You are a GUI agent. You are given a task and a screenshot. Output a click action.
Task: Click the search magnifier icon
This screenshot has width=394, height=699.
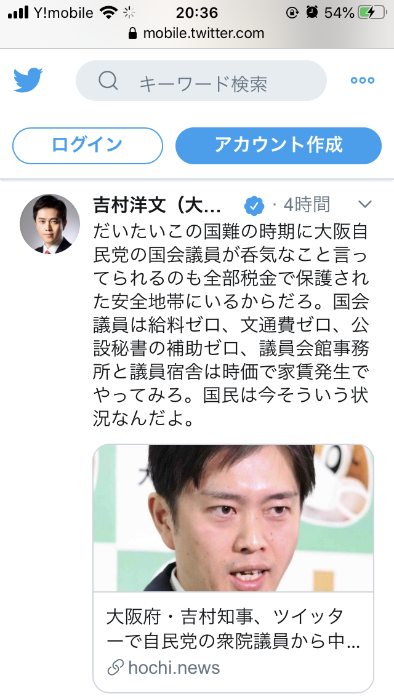[x=108, y=81]
